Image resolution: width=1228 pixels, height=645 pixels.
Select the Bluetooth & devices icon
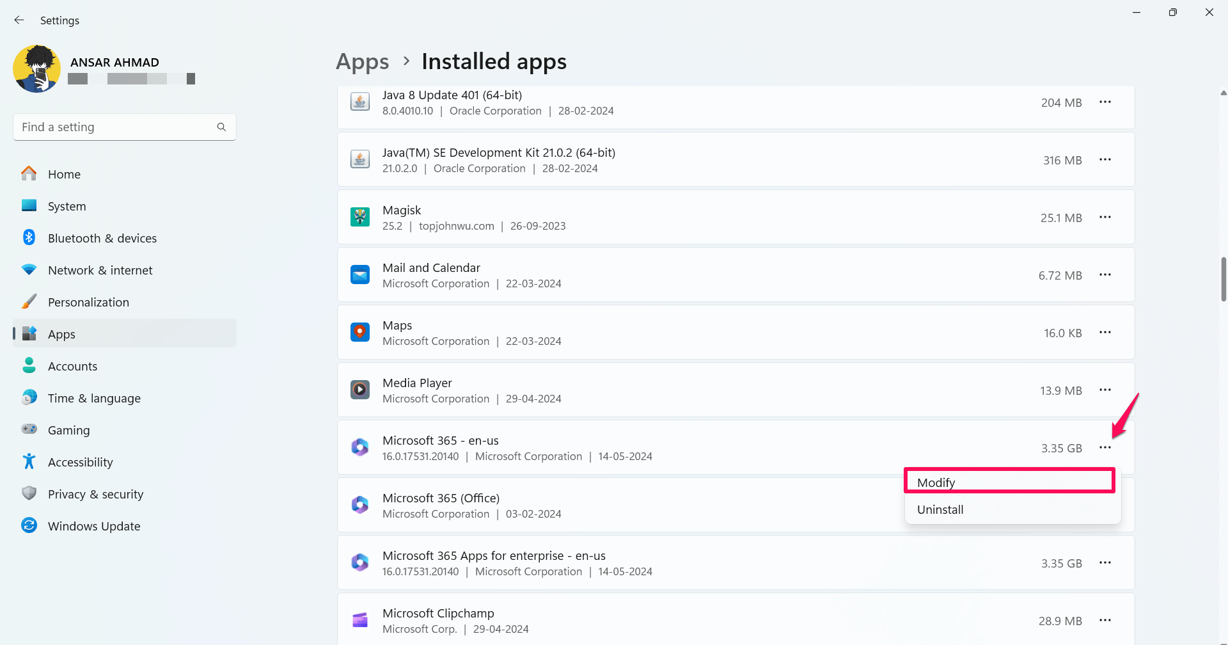29,237
